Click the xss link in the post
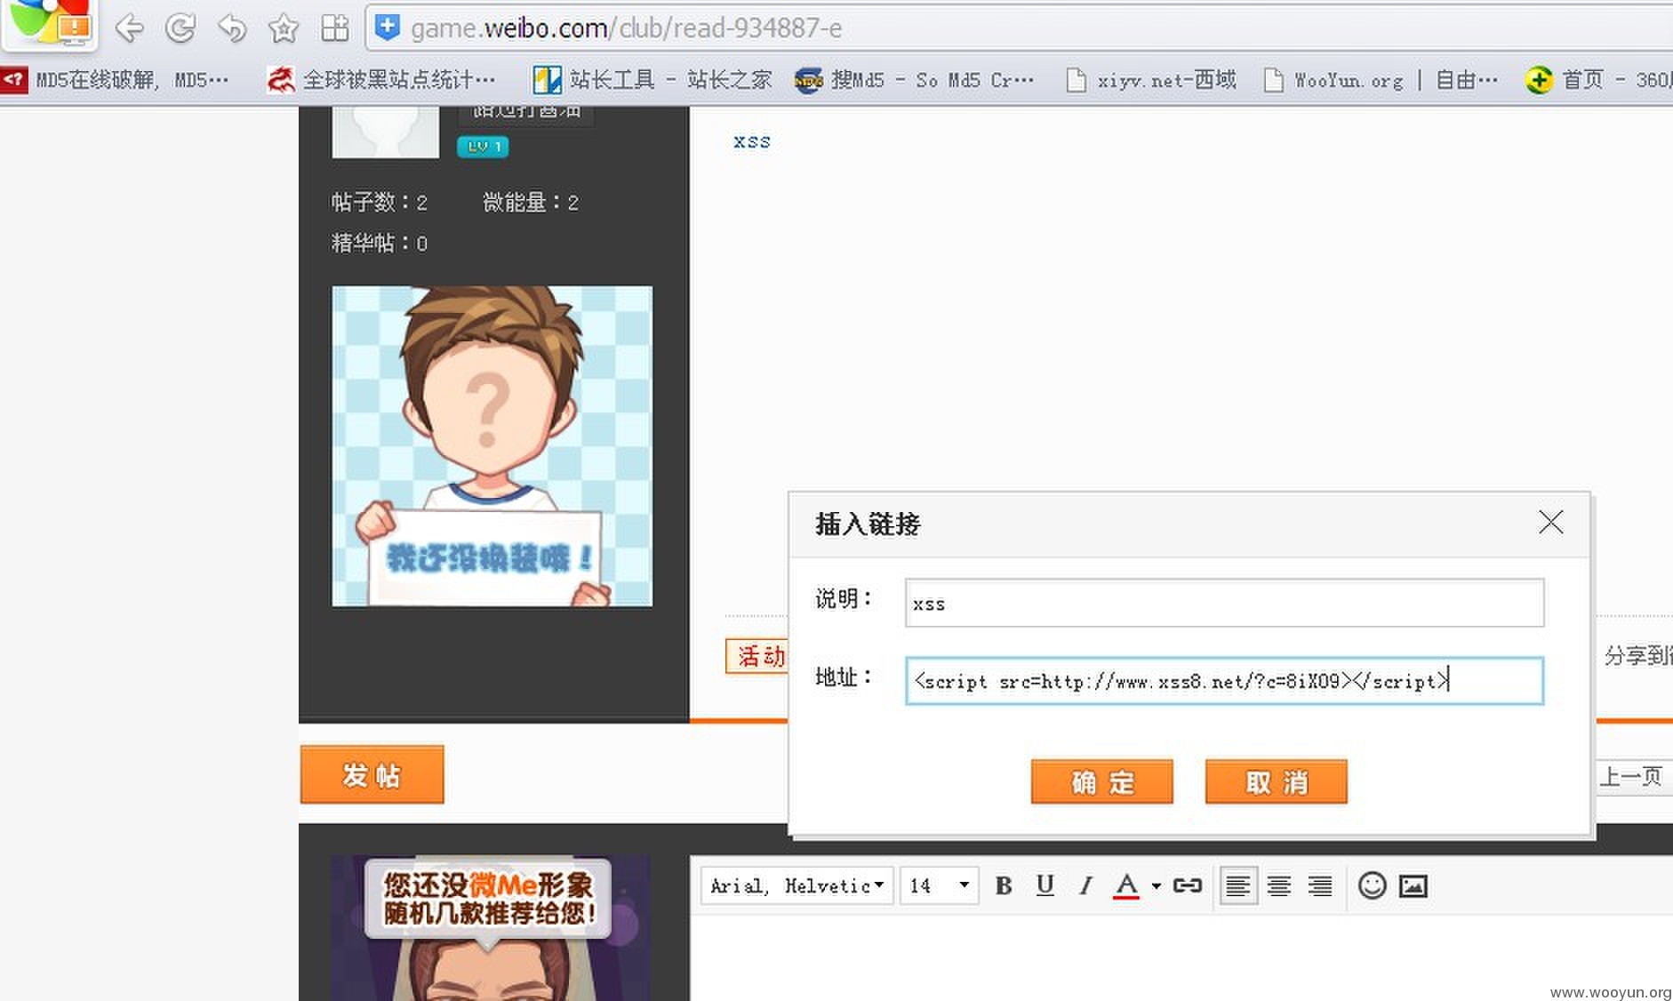Viewport: 1673px width, 1001px height. (x=752, y=141)
